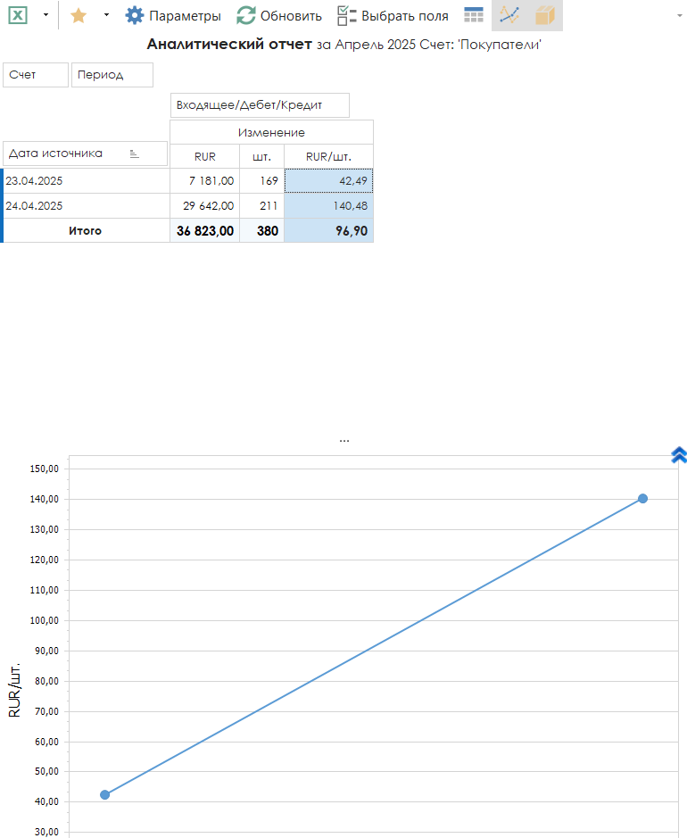The width and height of the screenshot is (687, 838).
Task: Click the Счет filter field
Action: 36,75
